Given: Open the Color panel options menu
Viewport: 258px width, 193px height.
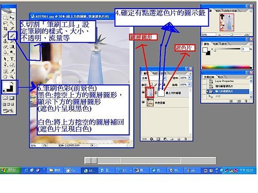Looking at the screenshot, I should [251, 44].
